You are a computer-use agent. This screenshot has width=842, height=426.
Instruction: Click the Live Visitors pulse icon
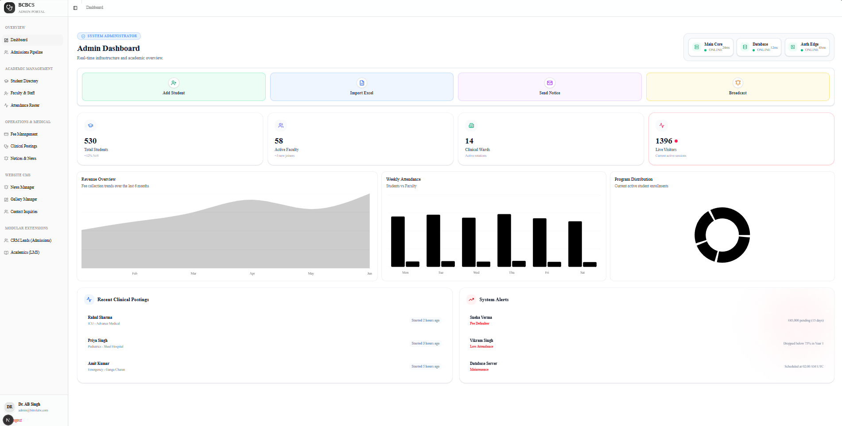tap(662, 125)
